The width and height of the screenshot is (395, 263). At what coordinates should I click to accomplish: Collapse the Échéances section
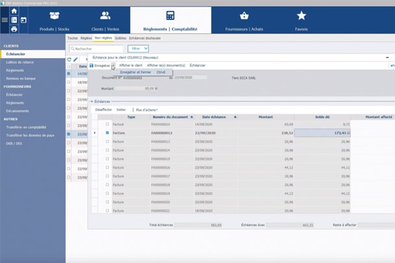tap(91, 101)
